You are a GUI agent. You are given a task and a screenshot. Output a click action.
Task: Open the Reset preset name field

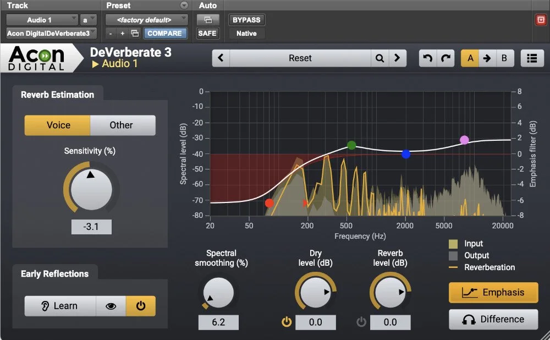pos(300,58)
